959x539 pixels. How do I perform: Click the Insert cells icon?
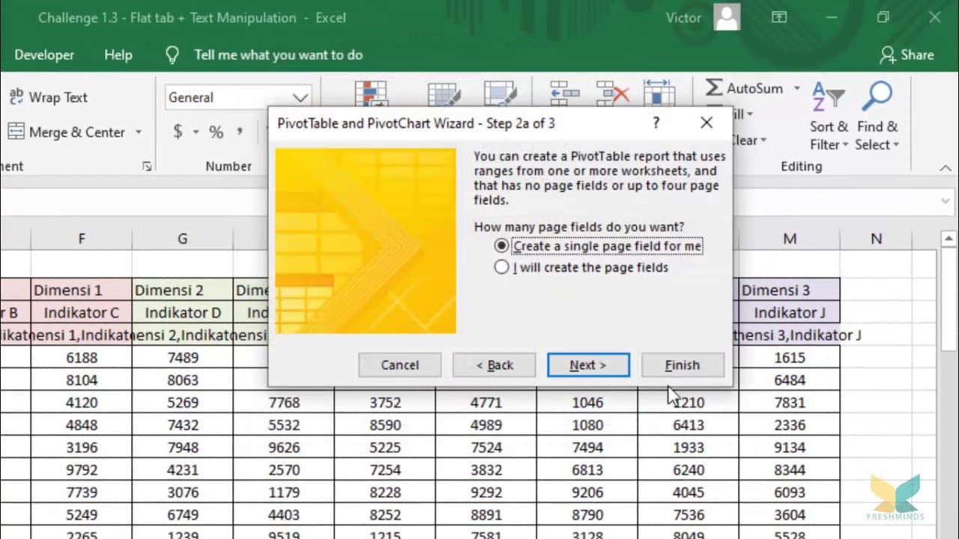click(564, 93)
